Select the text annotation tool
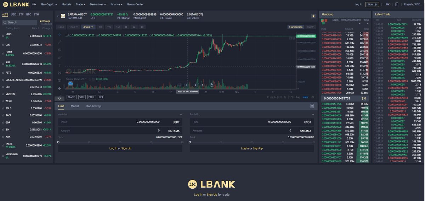425x201 pixels. click(x=59, y=65)
